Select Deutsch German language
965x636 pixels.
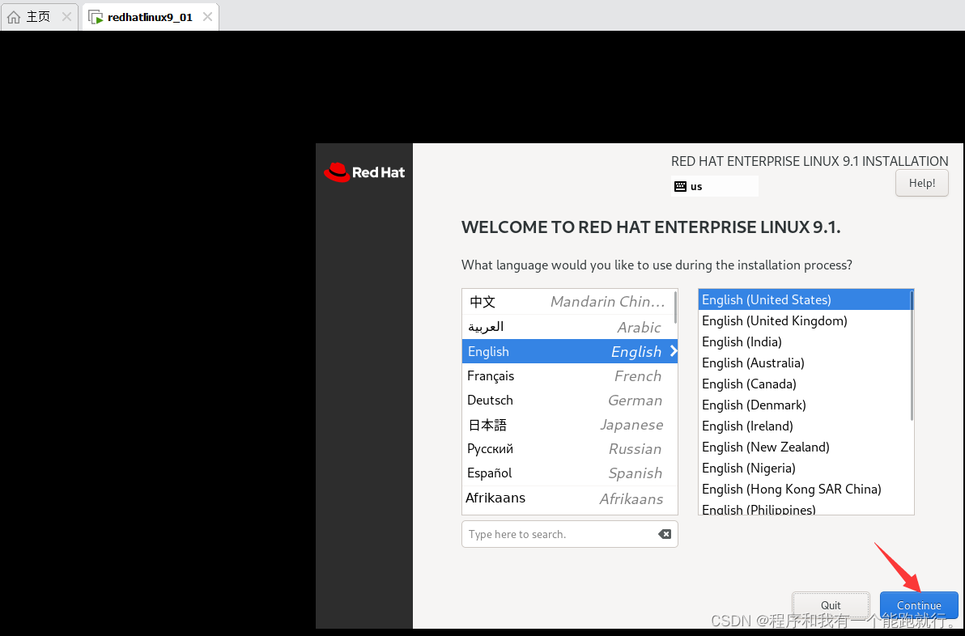point(569,401)
